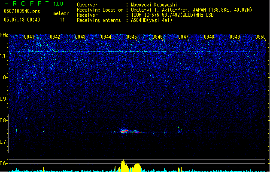This screenshot has width=270, height=172.
Task: Click the "Receiver" field label
Action: click(87, 15)
